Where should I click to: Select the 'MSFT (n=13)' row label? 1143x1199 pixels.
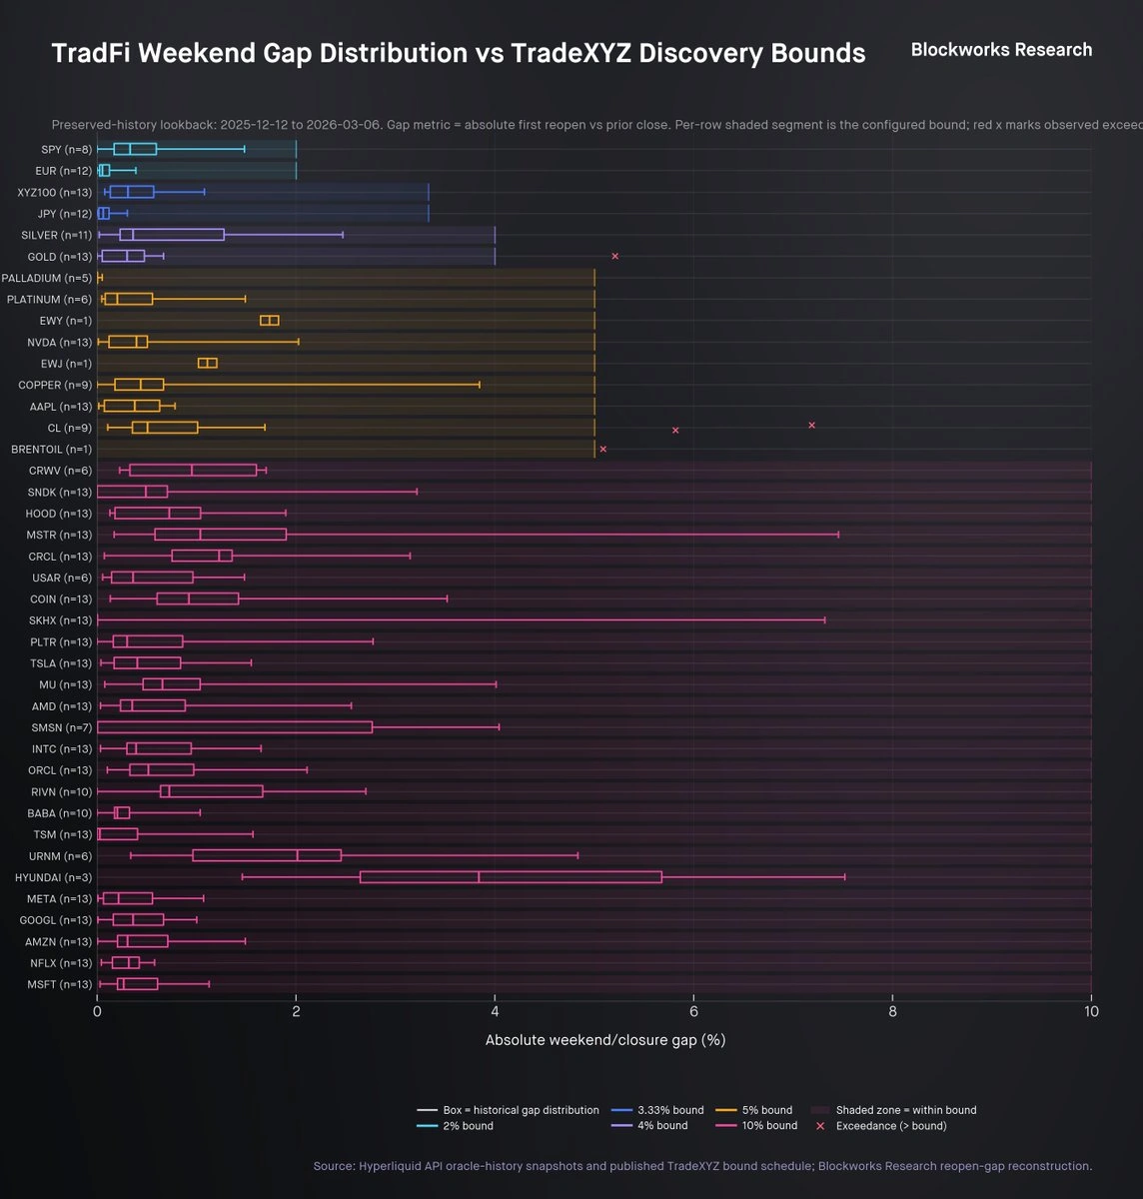pos(60,985)
